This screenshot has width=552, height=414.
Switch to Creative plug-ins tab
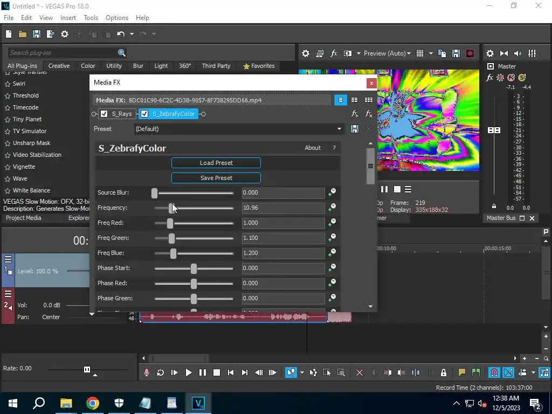(x=59, y=66)
